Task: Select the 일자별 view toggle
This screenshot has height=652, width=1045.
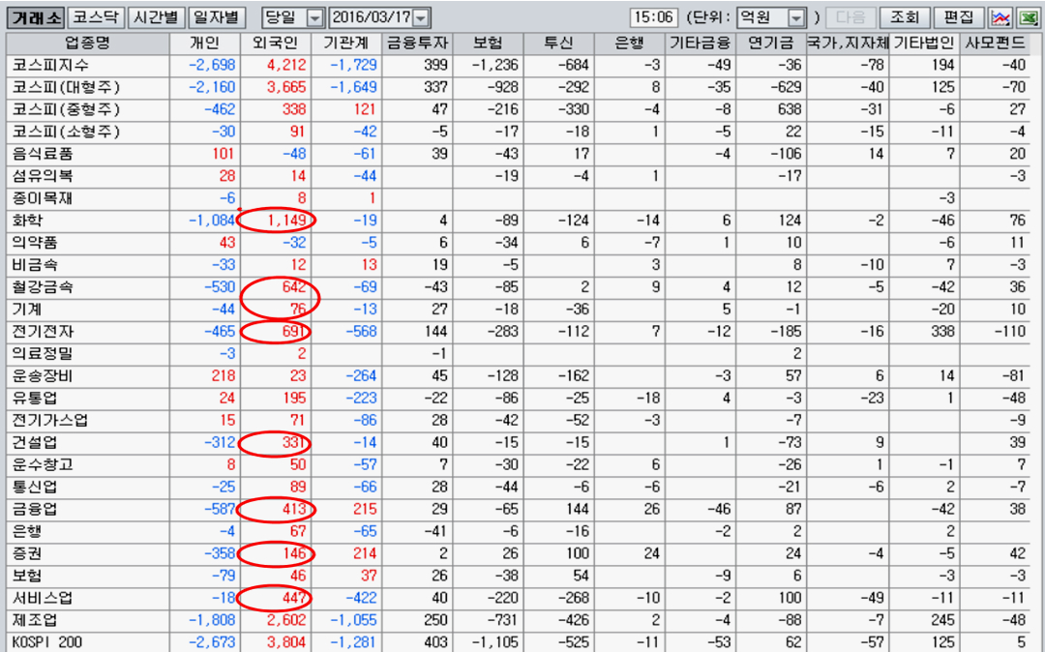Action: (x=217, y=17)
